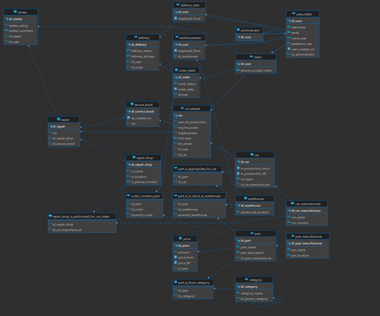This screenshot has height=316, width=380.
Task: Select the email column in users_table
Action: (295, 33)
